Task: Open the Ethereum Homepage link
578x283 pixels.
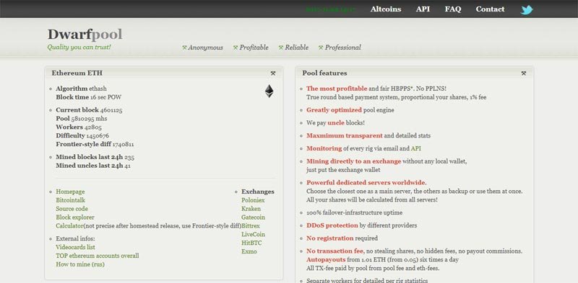Action: (70, 192)
